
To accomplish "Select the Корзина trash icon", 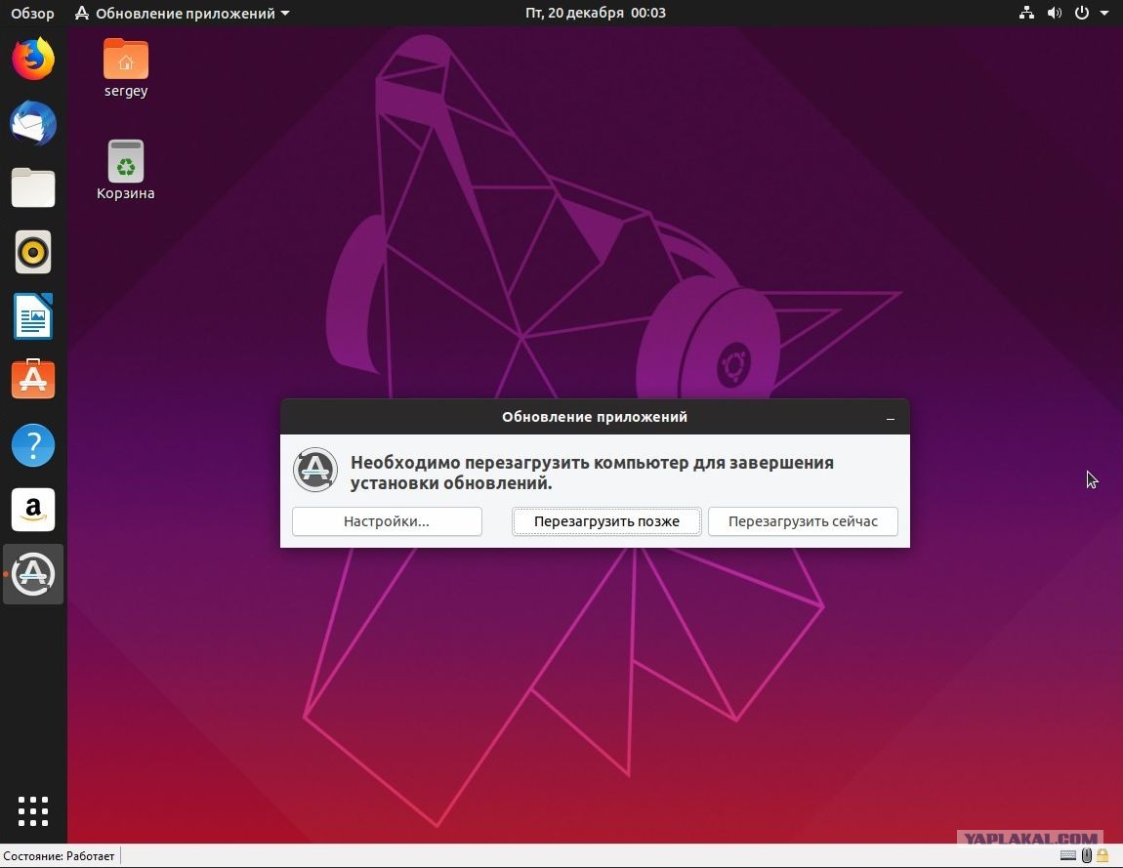I will [125, 171].
